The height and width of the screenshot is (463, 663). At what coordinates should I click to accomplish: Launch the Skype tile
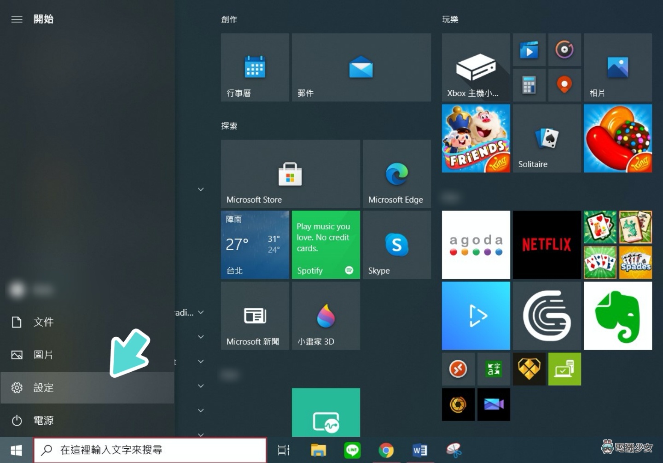pyautogui.click(x=397, y=245)
